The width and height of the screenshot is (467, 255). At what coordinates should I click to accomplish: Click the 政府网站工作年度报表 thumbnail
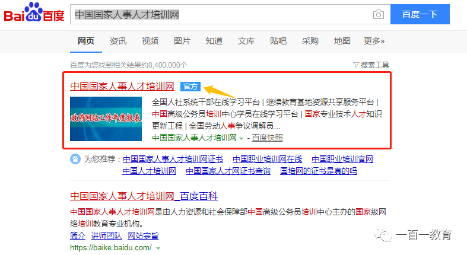coord(106,119)
